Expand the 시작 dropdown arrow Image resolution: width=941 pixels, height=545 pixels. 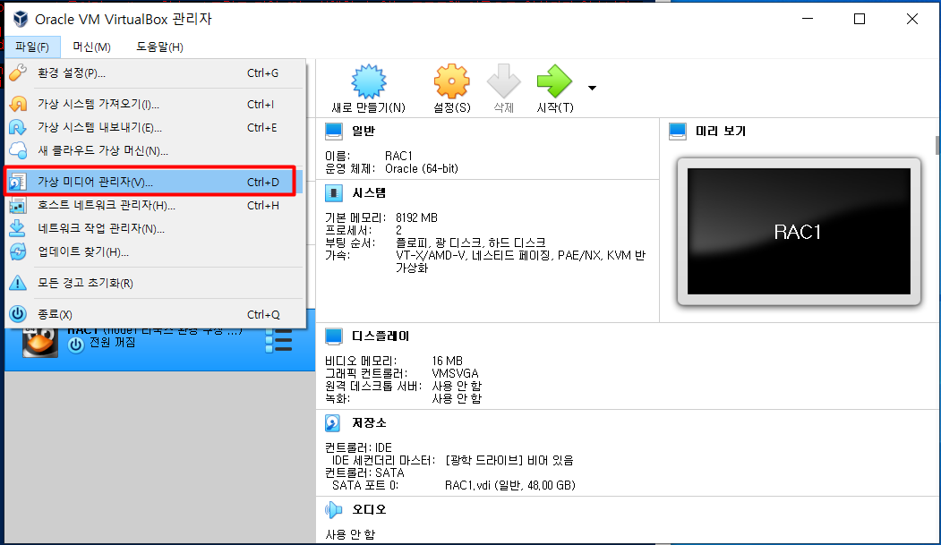pyautogui.click(x=593, y=88)
